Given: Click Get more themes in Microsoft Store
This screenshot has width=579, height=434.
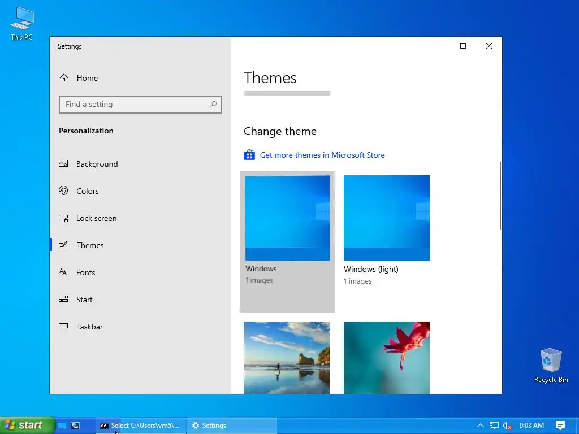Looking at the screenshot, I should 322,155.
